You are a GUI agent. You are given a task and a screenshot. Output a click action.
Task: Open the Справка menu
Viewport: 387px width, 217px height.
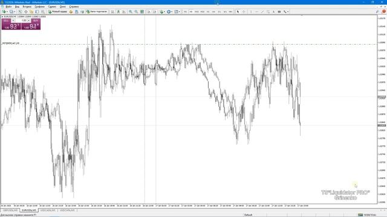pyautogui.click(x=74, y=7)
